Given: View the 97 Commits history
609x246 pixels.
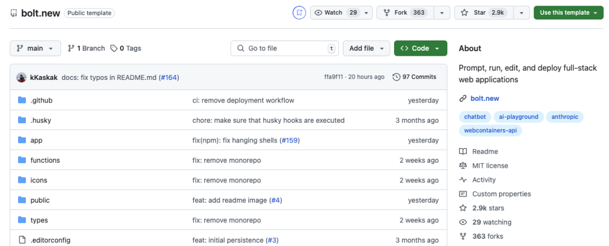Looking at the screenshot, I should 414,77.
